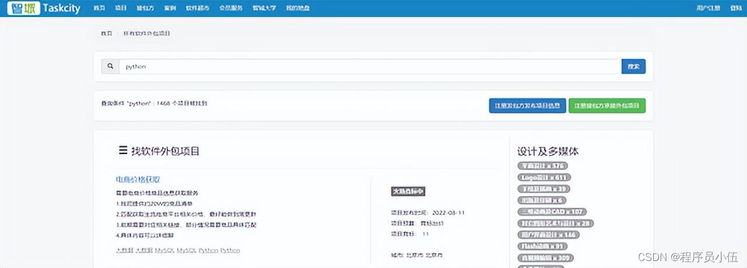This screenshot has height=268, width=747.
Task: Click the blue register-as-publisher button
Action: pyautogui.click(x=527, y=105)
